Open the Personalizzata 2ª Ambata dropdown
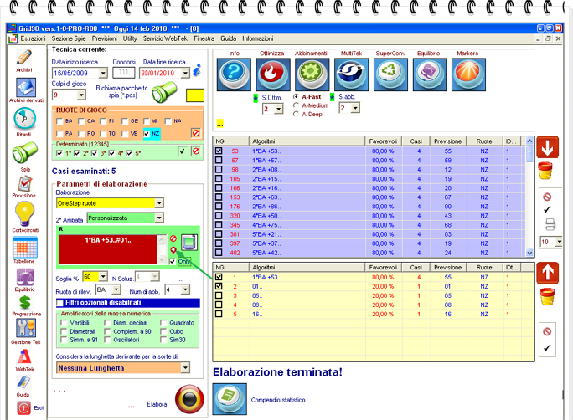Image resolution: width=573 pixels, height=420 pixels. pos(159,218)
